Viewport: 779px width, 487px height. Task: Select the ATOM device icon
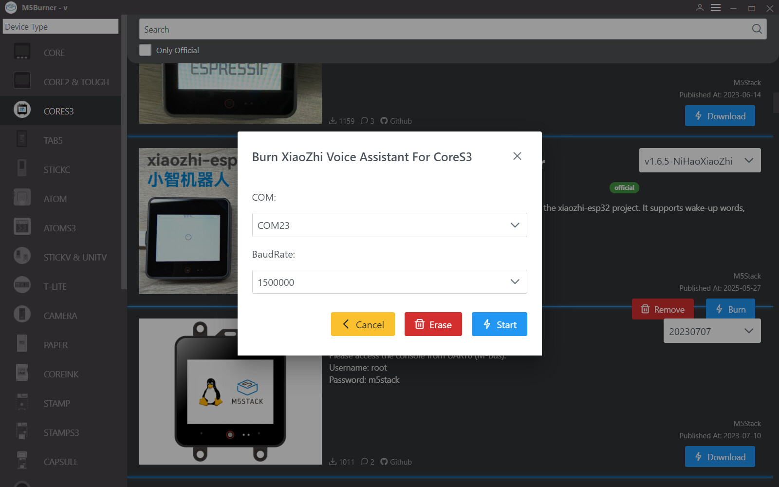(22, 198)
